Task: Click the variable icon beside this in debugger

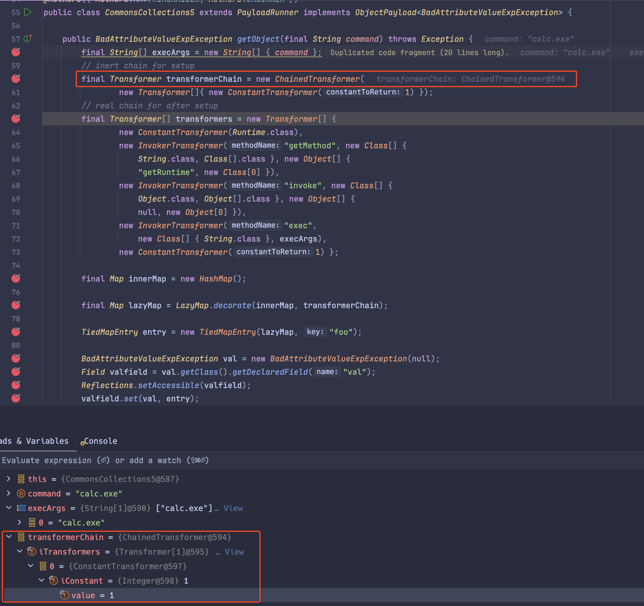Action: (21, 479)
